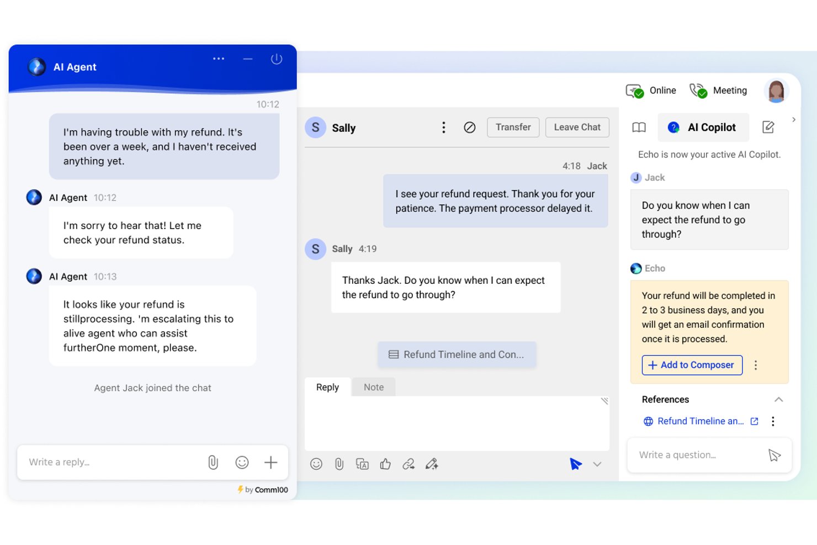This screenshot has height=545, width=817.
Task: Open emoji picker in AI Agent reply box
Action: (x=242, y=463)
